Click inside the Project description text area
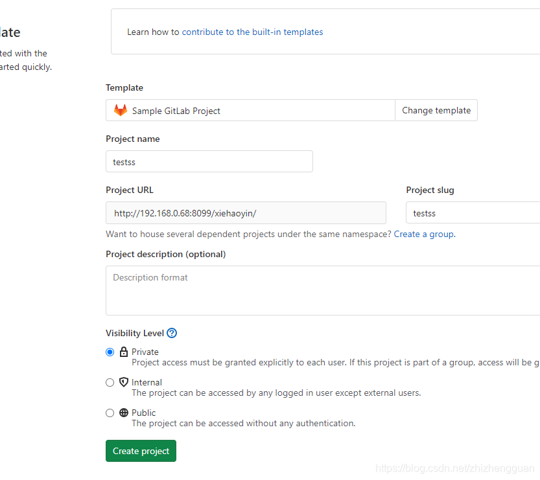 tap(323, 290)
